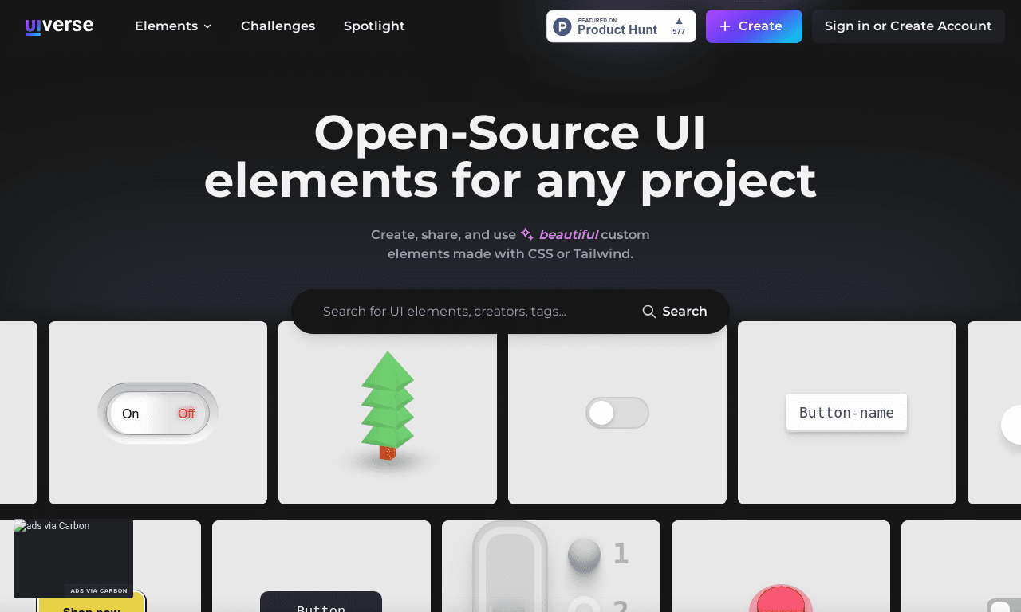Go to the Spotlight tab
The image size is (1021, 612).
click(374, 26)
